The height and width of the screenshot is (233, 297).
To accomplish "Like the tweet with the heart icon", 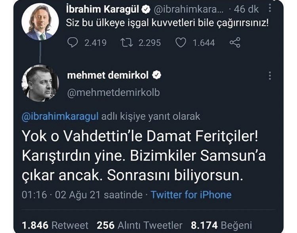I will pyautogui.click(x=181, y=43).
